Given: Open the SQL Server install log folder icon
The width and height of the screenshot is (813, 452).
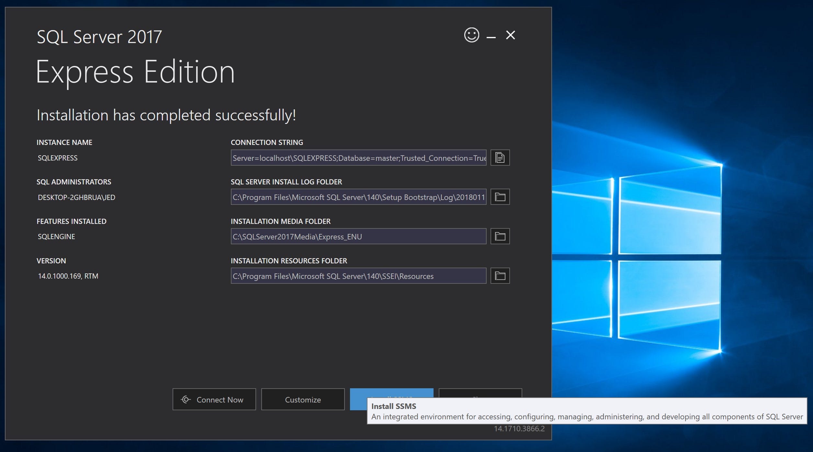Looking at the screenshot, I should 500,197.
